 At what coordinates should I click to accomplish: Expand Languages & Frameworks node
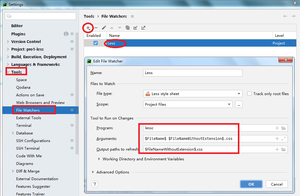(x=8, y=65)
